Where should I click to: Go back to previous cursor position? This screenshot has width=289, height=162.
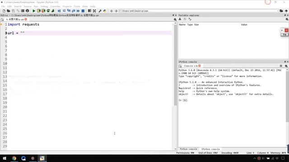[x=112, y=11]
